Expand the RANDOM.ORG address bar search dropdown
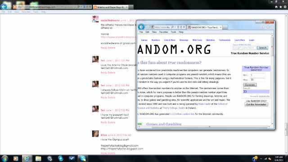The height and width of the screenshot is (162, 288). pos(175,27)
